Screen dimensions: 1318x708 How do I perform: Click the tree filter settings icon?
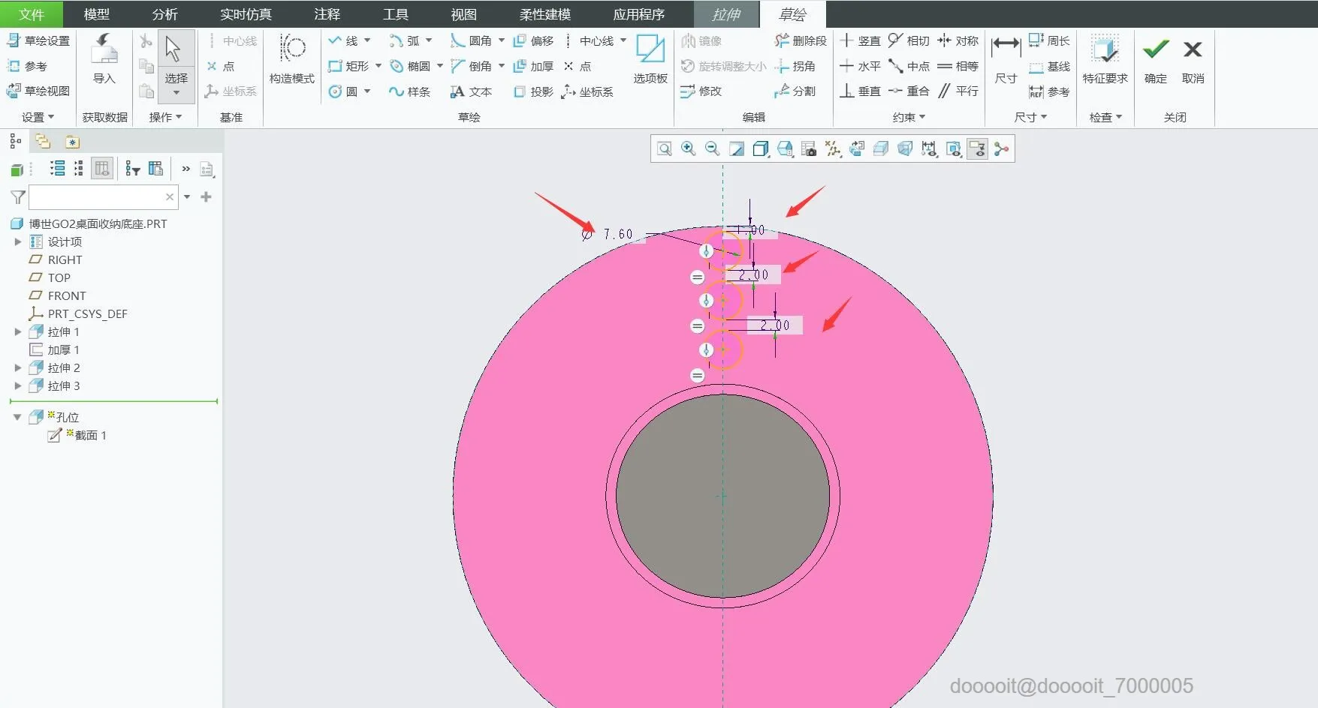[x=133, y=169]
